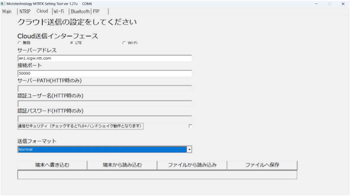Go to the Bluetooth tab

click(x=80, y=12)
